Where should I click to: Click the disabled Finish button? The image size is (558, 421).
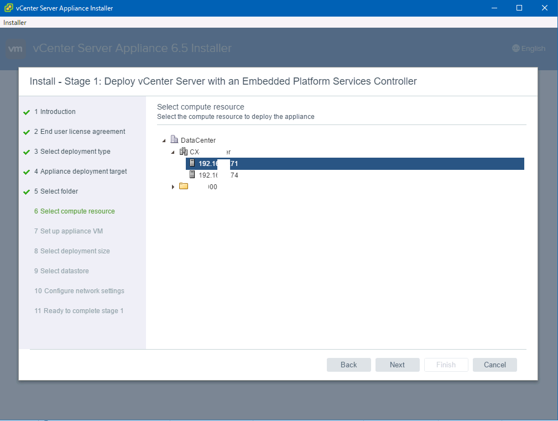tap(446, 365)
